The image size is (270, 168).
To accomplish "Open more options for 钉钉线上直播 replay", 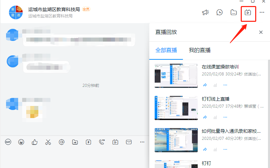I will [225, 117].
